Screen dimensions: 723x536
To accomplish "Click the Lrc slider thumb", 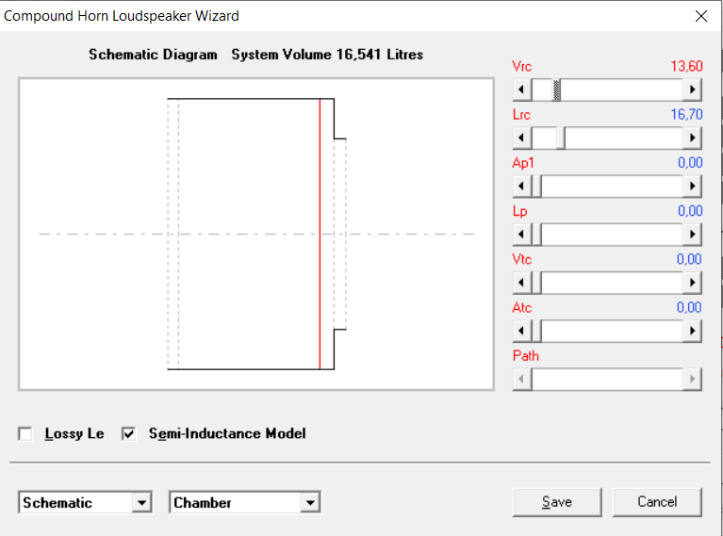I will pos(561,138).
